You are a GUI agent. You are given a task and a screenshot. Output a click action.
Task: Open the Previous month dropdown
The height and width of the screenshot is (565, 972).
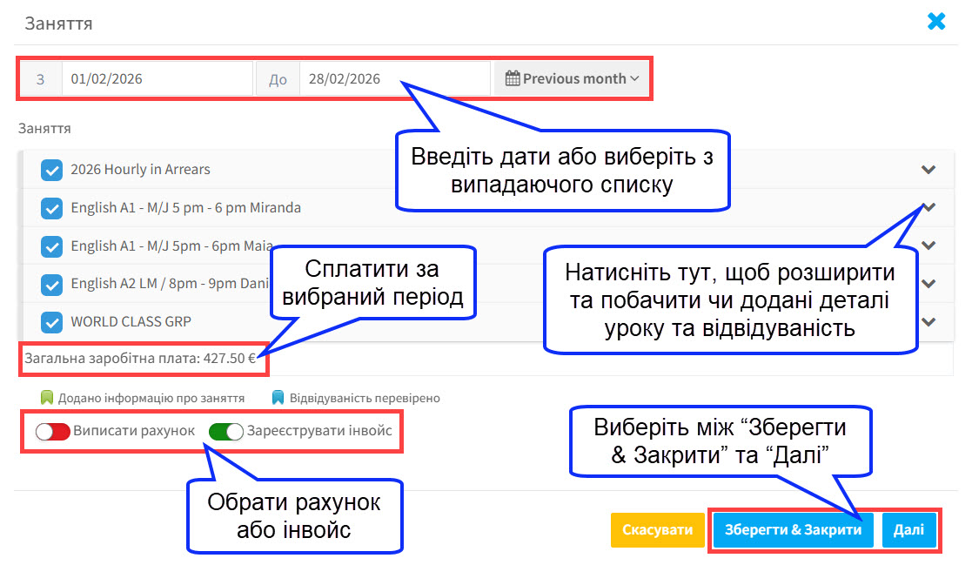click(572, 78)
